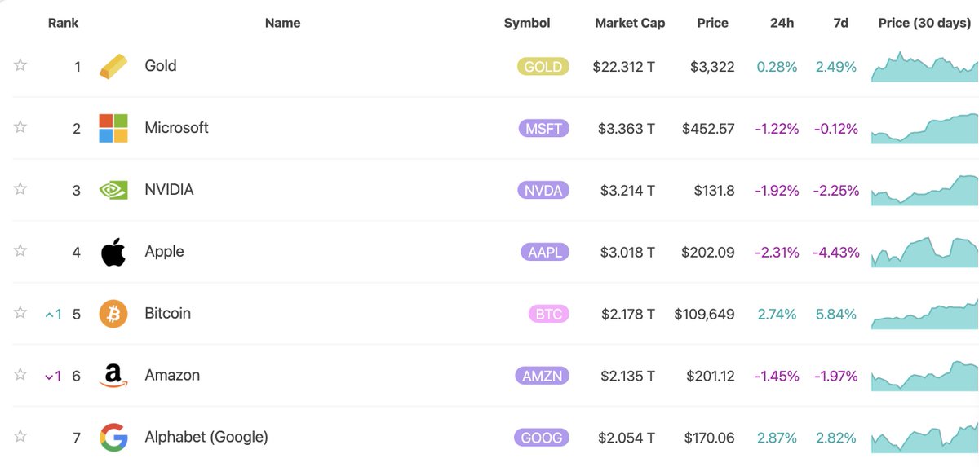
Task: Click the $170.06 price value
Action: (x=710, y=438)
